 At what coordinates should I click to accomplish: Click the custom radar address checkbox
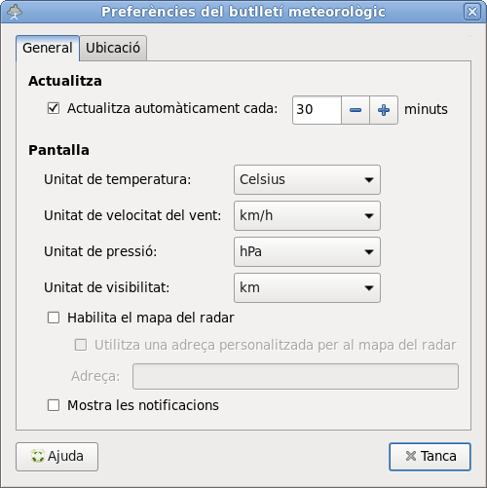81,345
